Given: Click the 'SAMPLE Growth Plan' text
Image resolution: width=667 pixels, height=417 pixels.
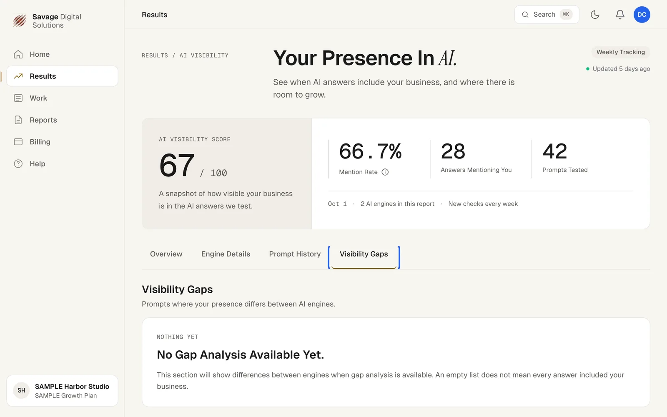Looking at the screenshot, I should click(x=66, y=396).
